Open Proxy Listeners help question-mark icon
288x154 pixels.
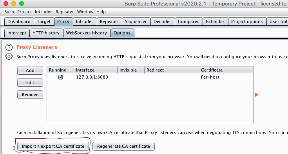coord(9,47)
